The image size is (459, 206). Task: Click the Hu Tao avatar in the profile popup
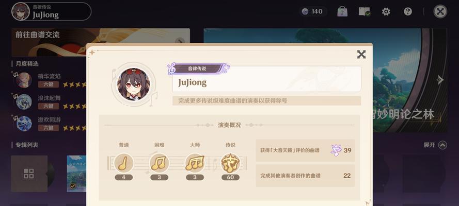(134, 84)
